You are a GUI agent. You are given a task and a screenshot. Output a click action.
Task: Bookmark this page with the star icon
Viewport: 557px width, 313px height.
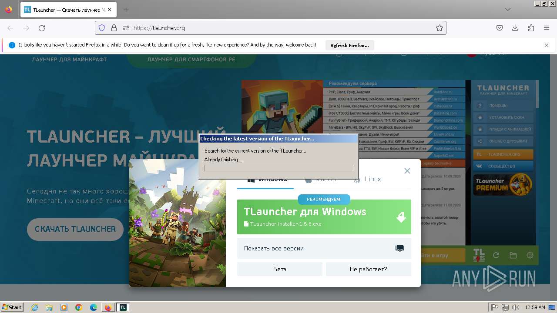tap(440, 28)
